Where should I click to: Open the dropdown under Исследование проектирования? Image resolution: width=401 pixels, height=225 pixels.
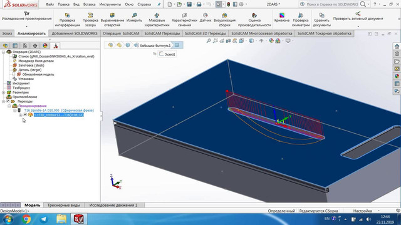point(26,26)
